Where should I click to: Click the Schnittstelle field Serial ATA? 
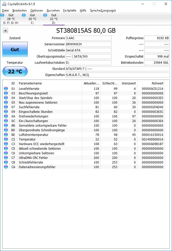click(89, 50)
